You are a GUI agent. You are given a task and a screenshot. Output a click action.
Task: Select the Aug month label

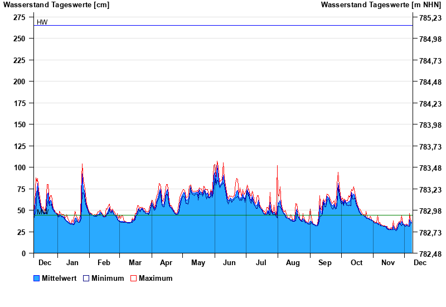click(293, 262)
